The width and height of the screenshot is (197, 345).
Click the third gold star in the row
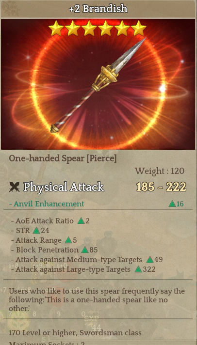pos(89,29)
